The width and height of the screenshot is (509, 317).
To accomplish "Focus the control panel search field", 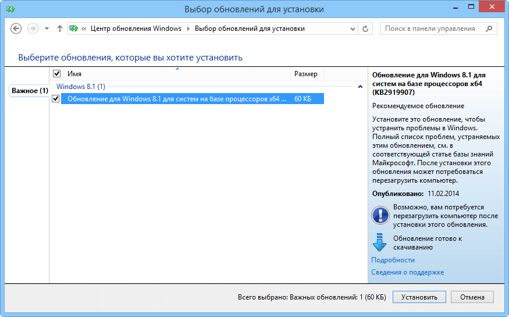I will coord(438,29).
